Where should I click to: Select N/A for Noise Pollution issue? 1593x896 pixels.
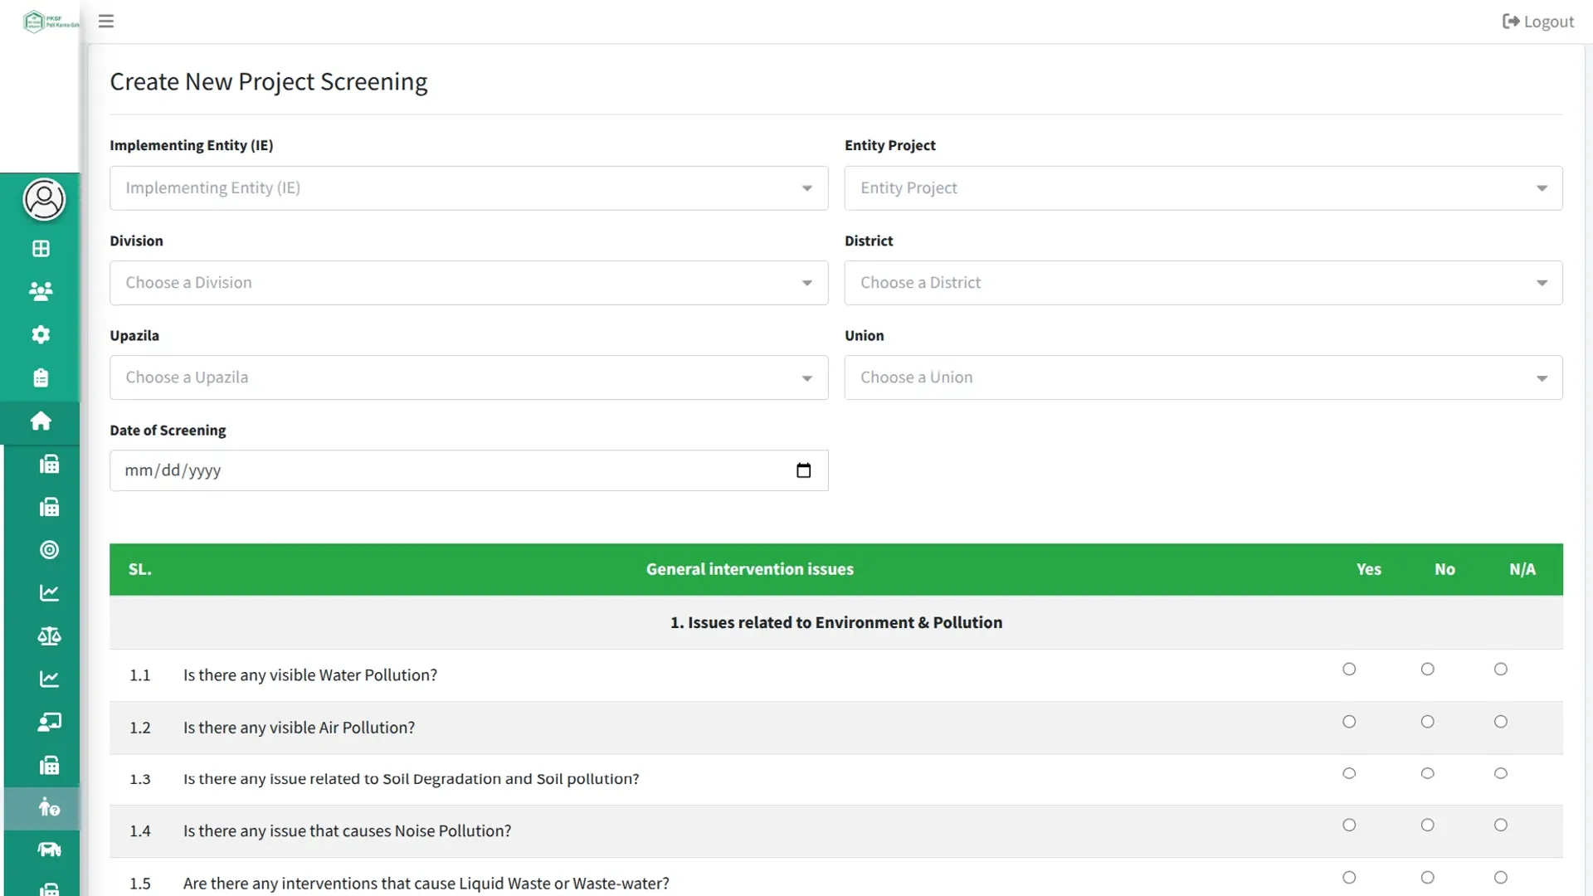tap(1500, 825)
